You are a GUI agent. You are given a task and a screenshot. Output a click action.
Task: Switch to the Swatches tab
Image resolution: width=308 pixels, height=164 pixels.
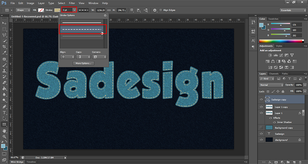(x=273, y=19)
